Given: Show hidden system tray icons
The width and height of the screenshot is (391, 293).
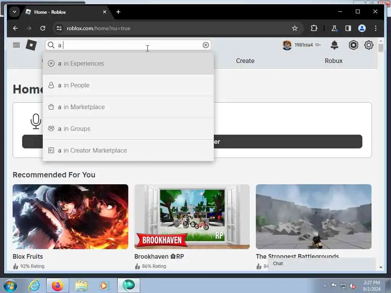Looking at the screenshot, I should (x=325, y=286).
